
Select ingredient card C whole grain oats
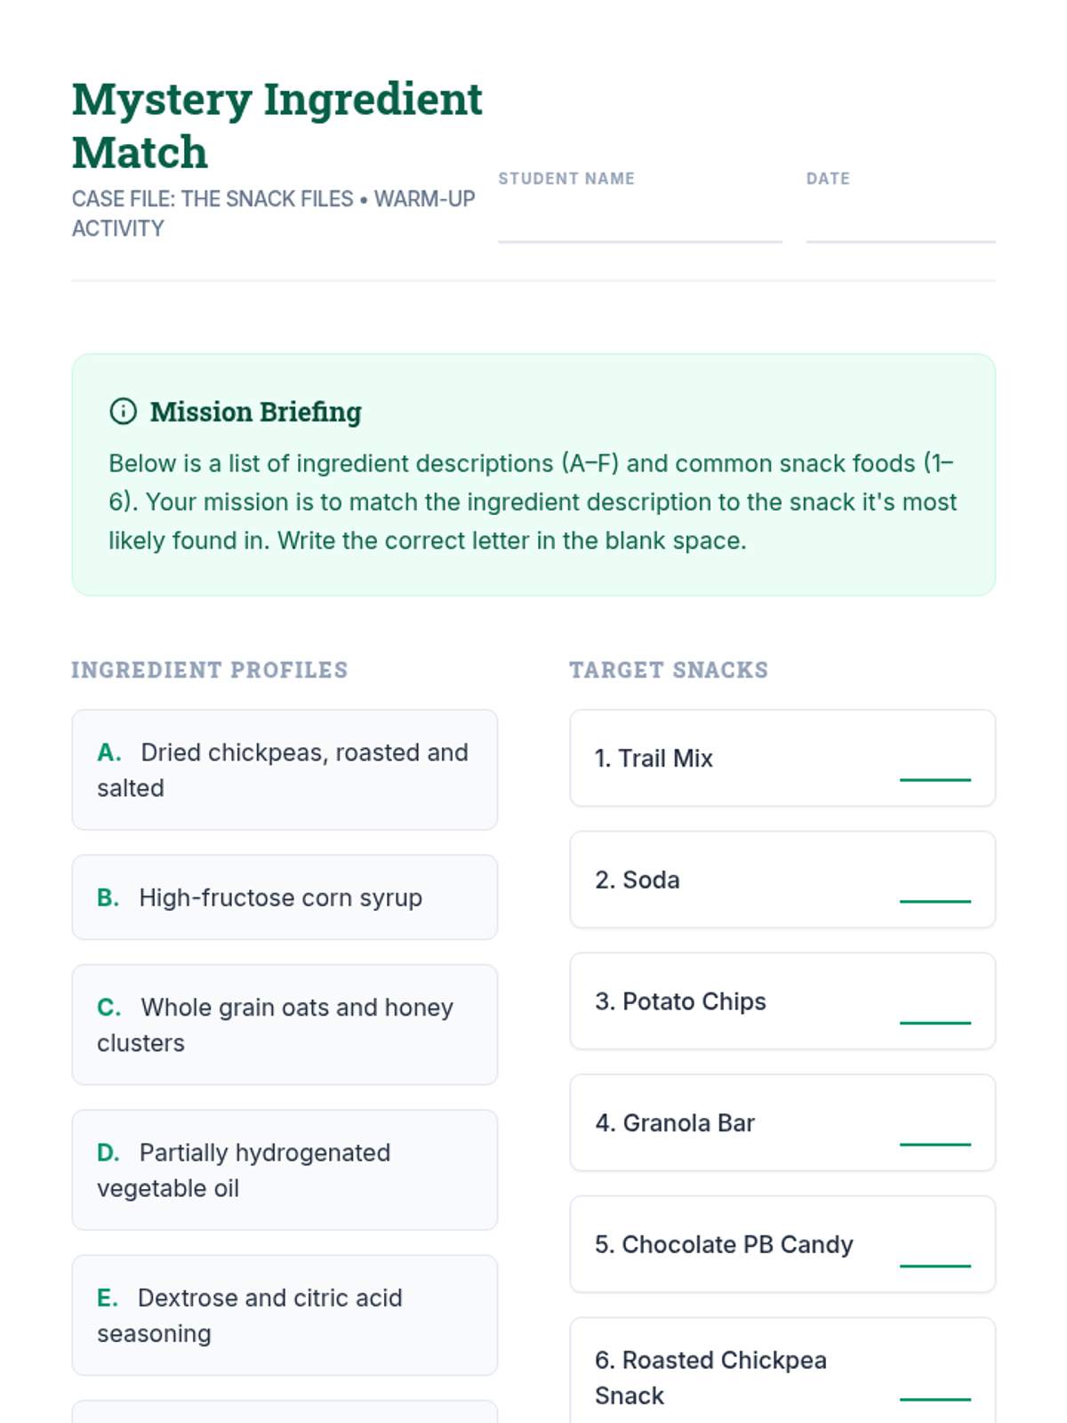tap(285, 1025)
